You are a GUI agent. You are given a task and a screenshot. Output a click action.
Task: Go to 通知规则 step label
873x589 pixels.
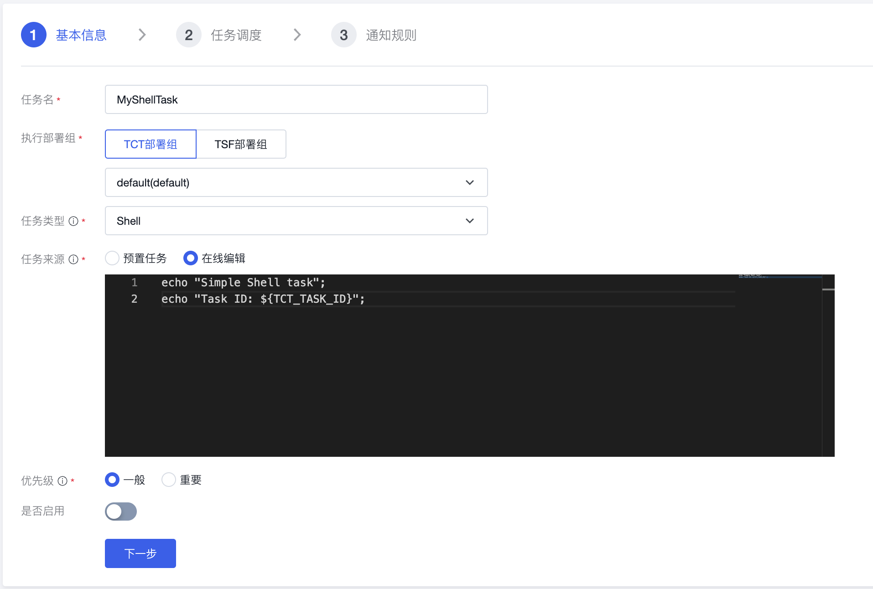(x=391, y=35)
